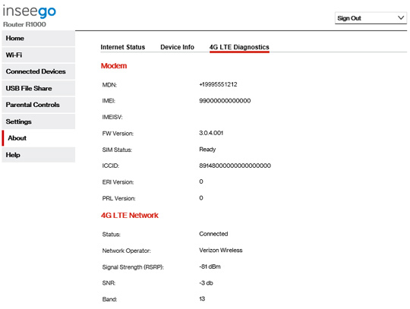Screen dimensions: 410x309
Task: Open the Sign Out dropdown
Action: coord(371,18)
